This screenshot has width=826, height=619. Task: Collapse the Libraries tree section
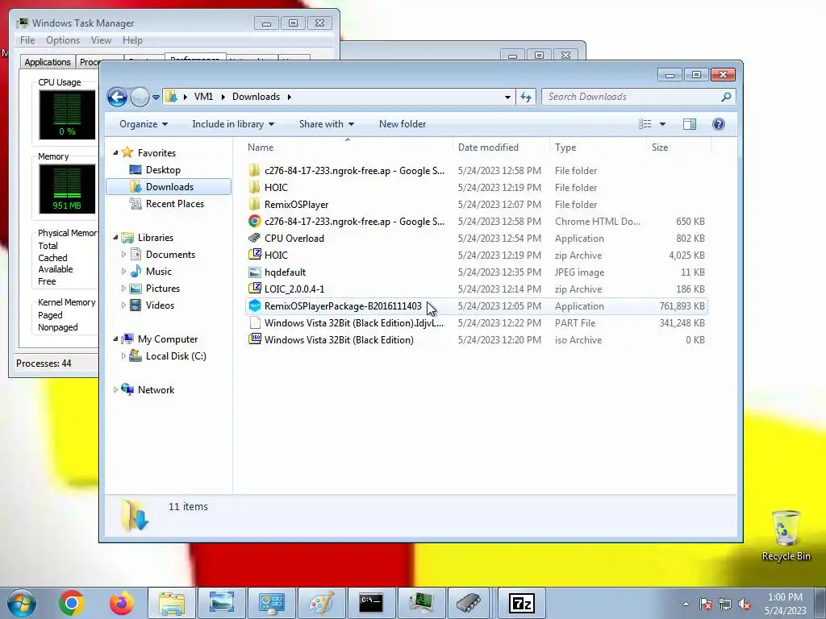click(x=116, y=238)
